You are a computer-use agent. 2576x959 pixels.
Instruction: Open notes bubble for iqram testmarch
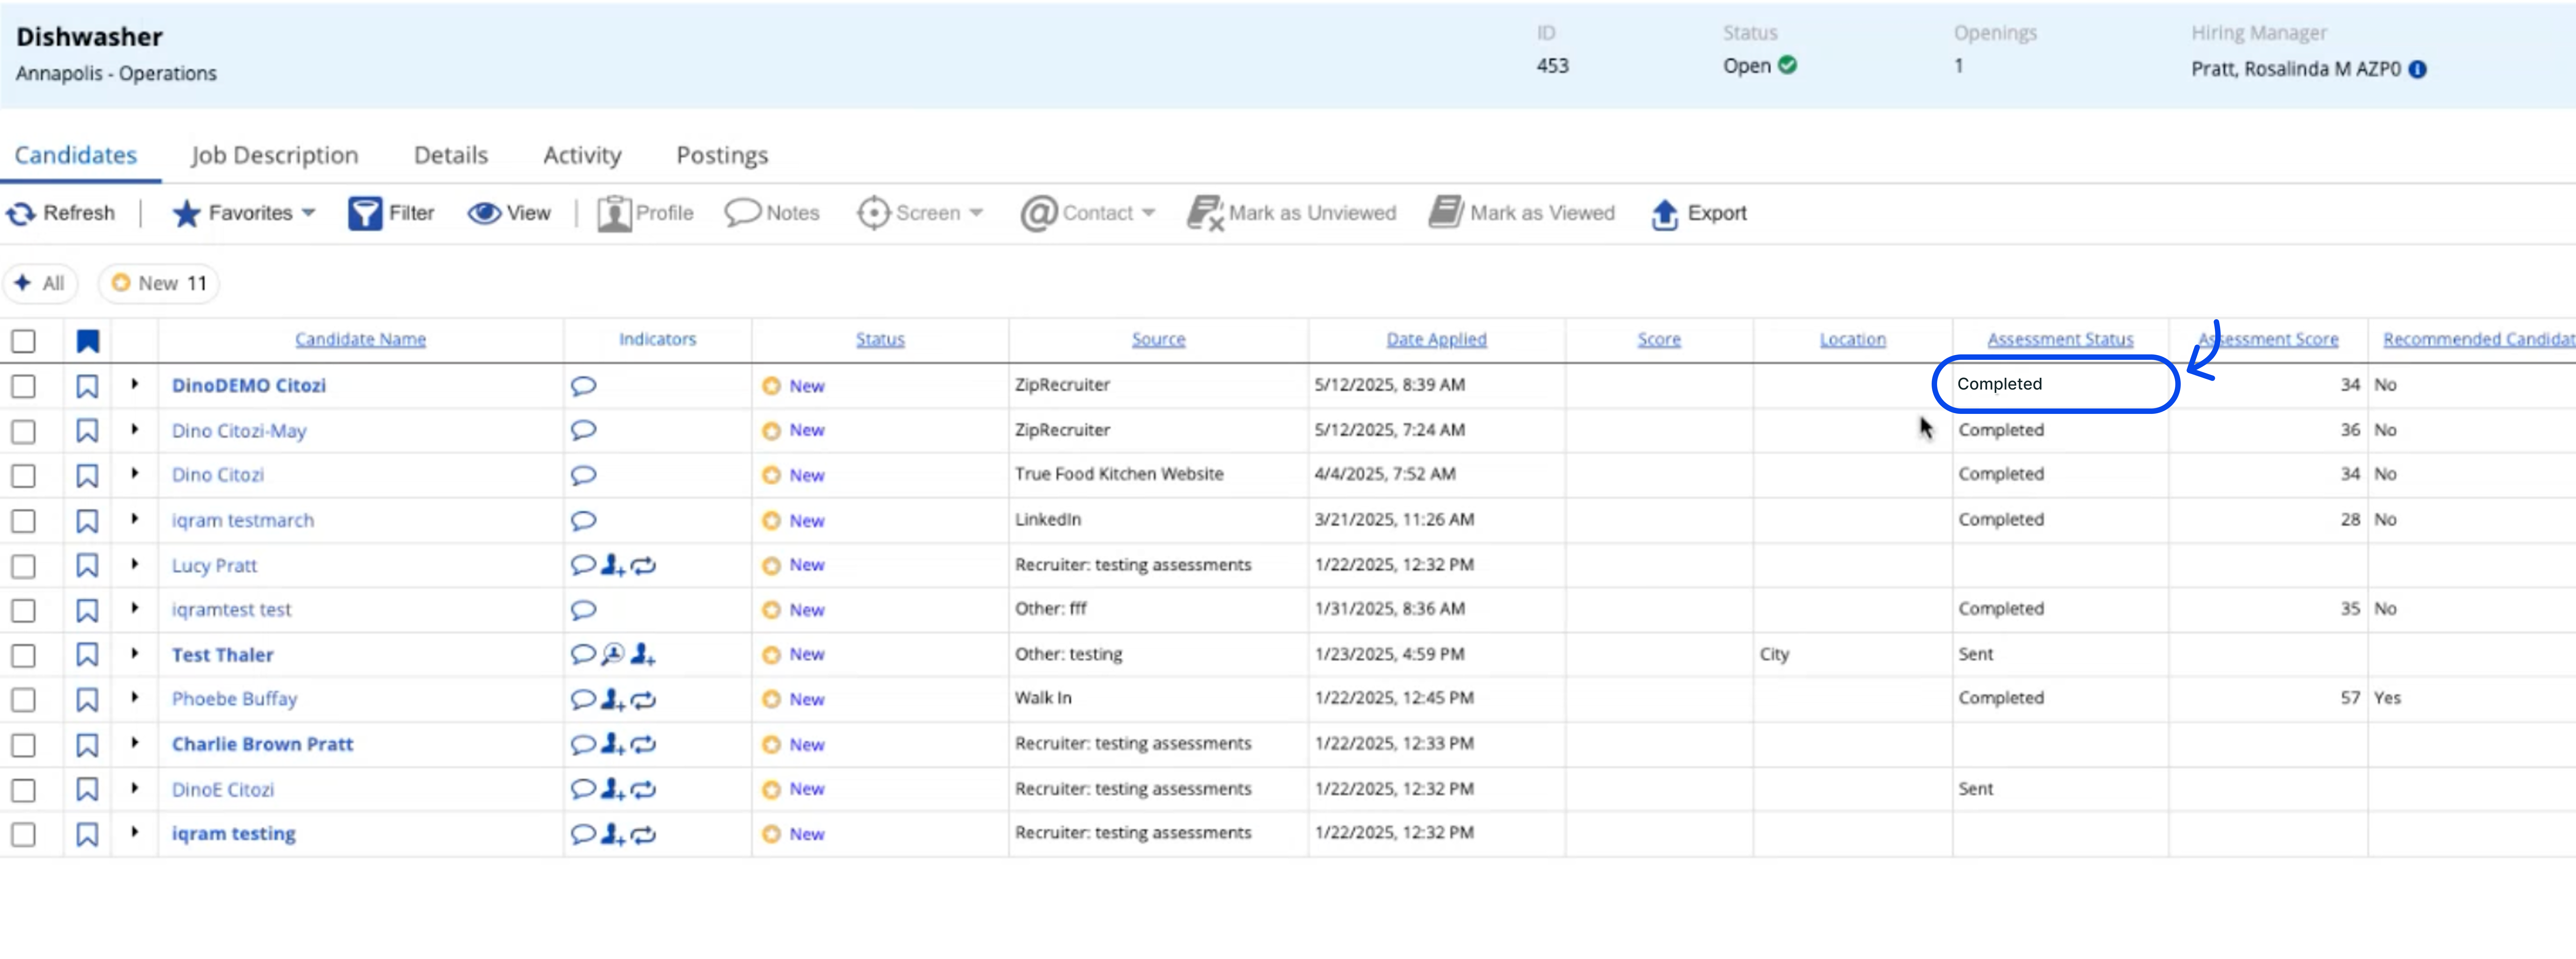[x=583, y=520]
